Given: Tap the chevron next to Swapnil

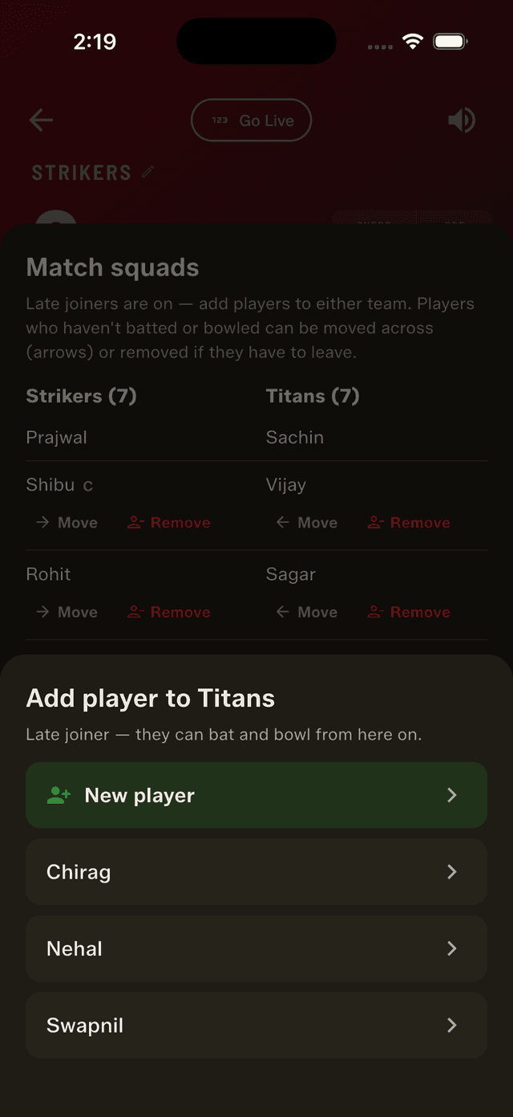Looking at the screenshot, I should (x=452, y=1025).
